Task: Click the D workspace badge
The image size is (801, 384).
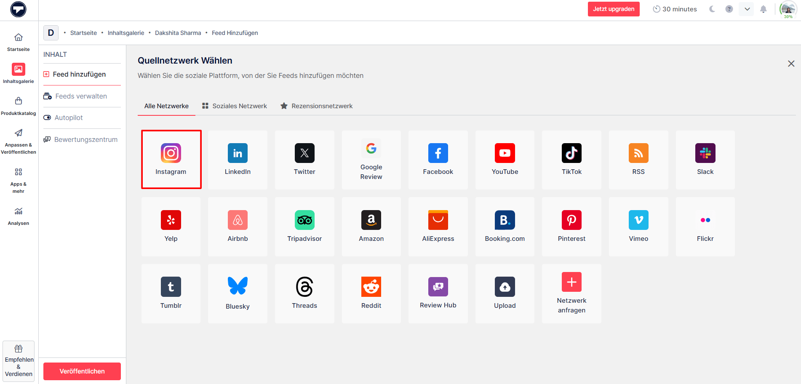Action: pos(51,32)
